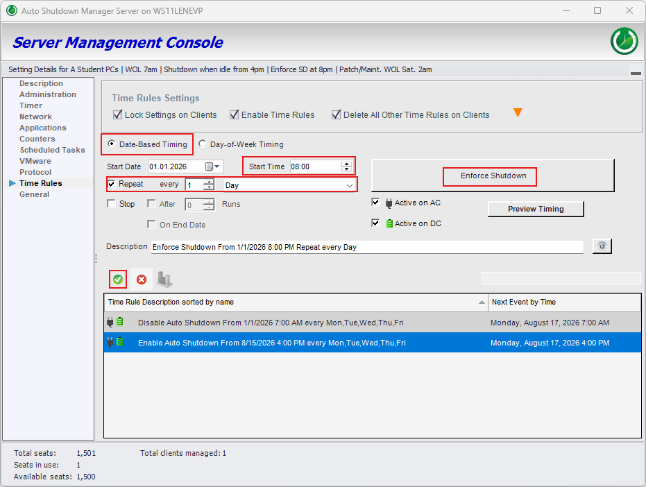Click the Repeat every count spinner
Image resolution: width=646 pixels, height=487 pixels.
pos(209,185)
